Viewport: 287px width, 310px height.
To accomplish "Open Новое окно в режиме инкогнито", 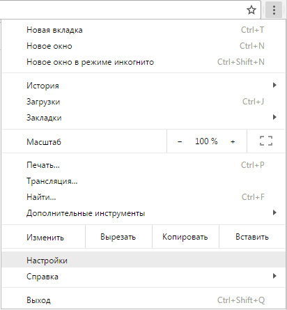I will [143, 62].
